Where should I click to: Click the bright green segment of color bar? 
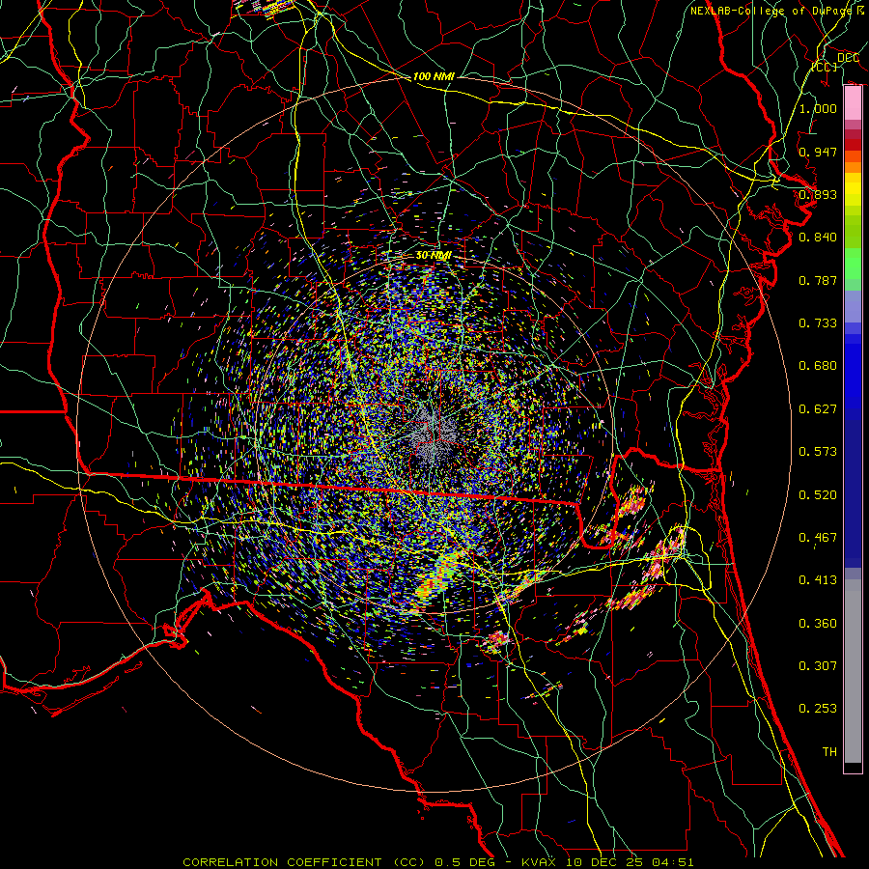853,264
